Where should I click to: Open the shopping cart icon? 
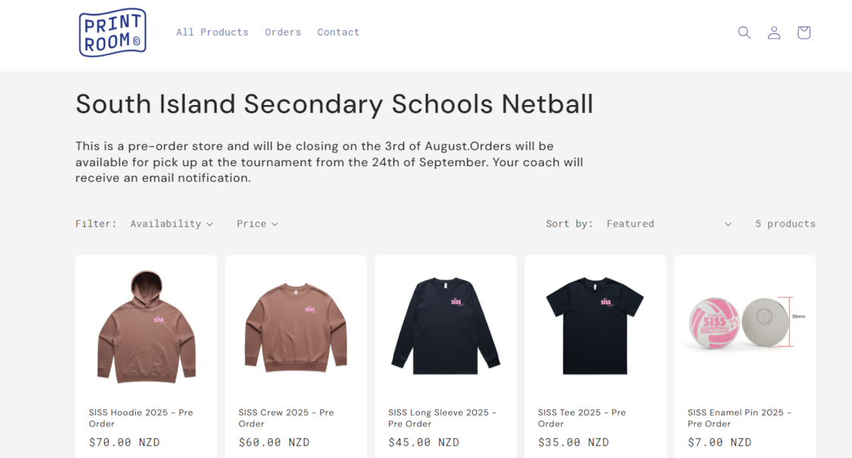tap(803, 33)
